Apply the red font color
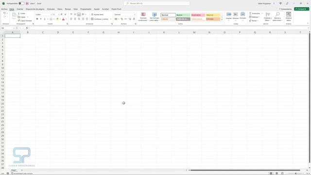Image resolution: width=311 pixels, height=175 pixels. point(63,19)
